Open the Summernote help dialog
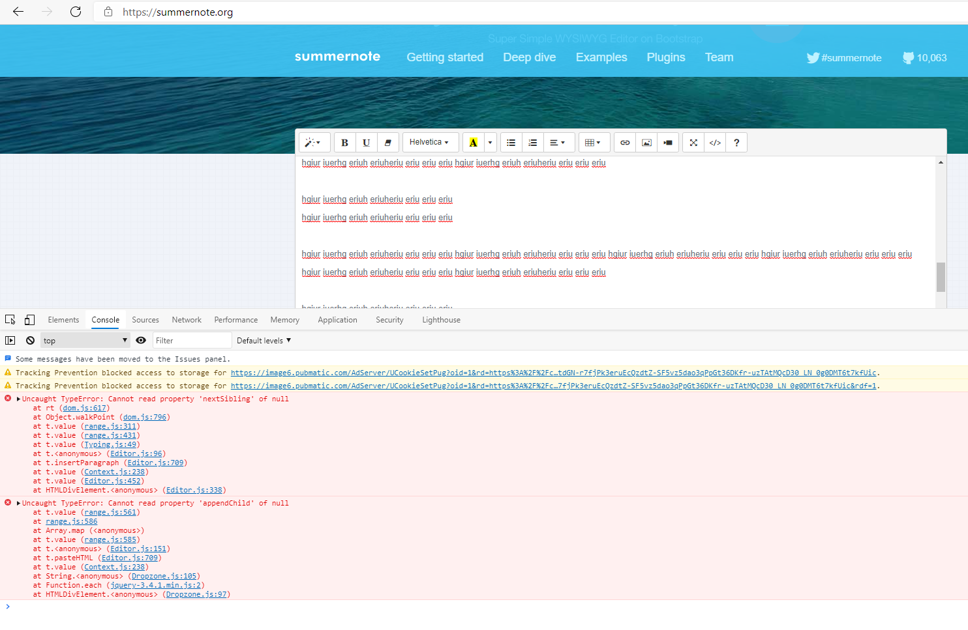 coord(736,142)
